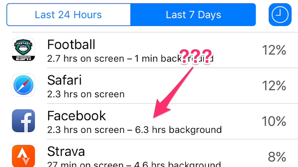Select the Last 7 Days tab
The width and height of the screenshot is (298, 167).
tap(193, 14)
